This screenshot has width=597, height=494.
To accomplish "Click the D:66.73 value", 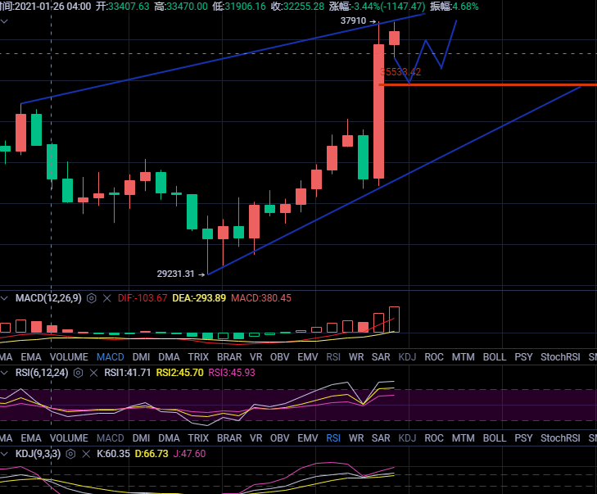I will tap(152, 454).
